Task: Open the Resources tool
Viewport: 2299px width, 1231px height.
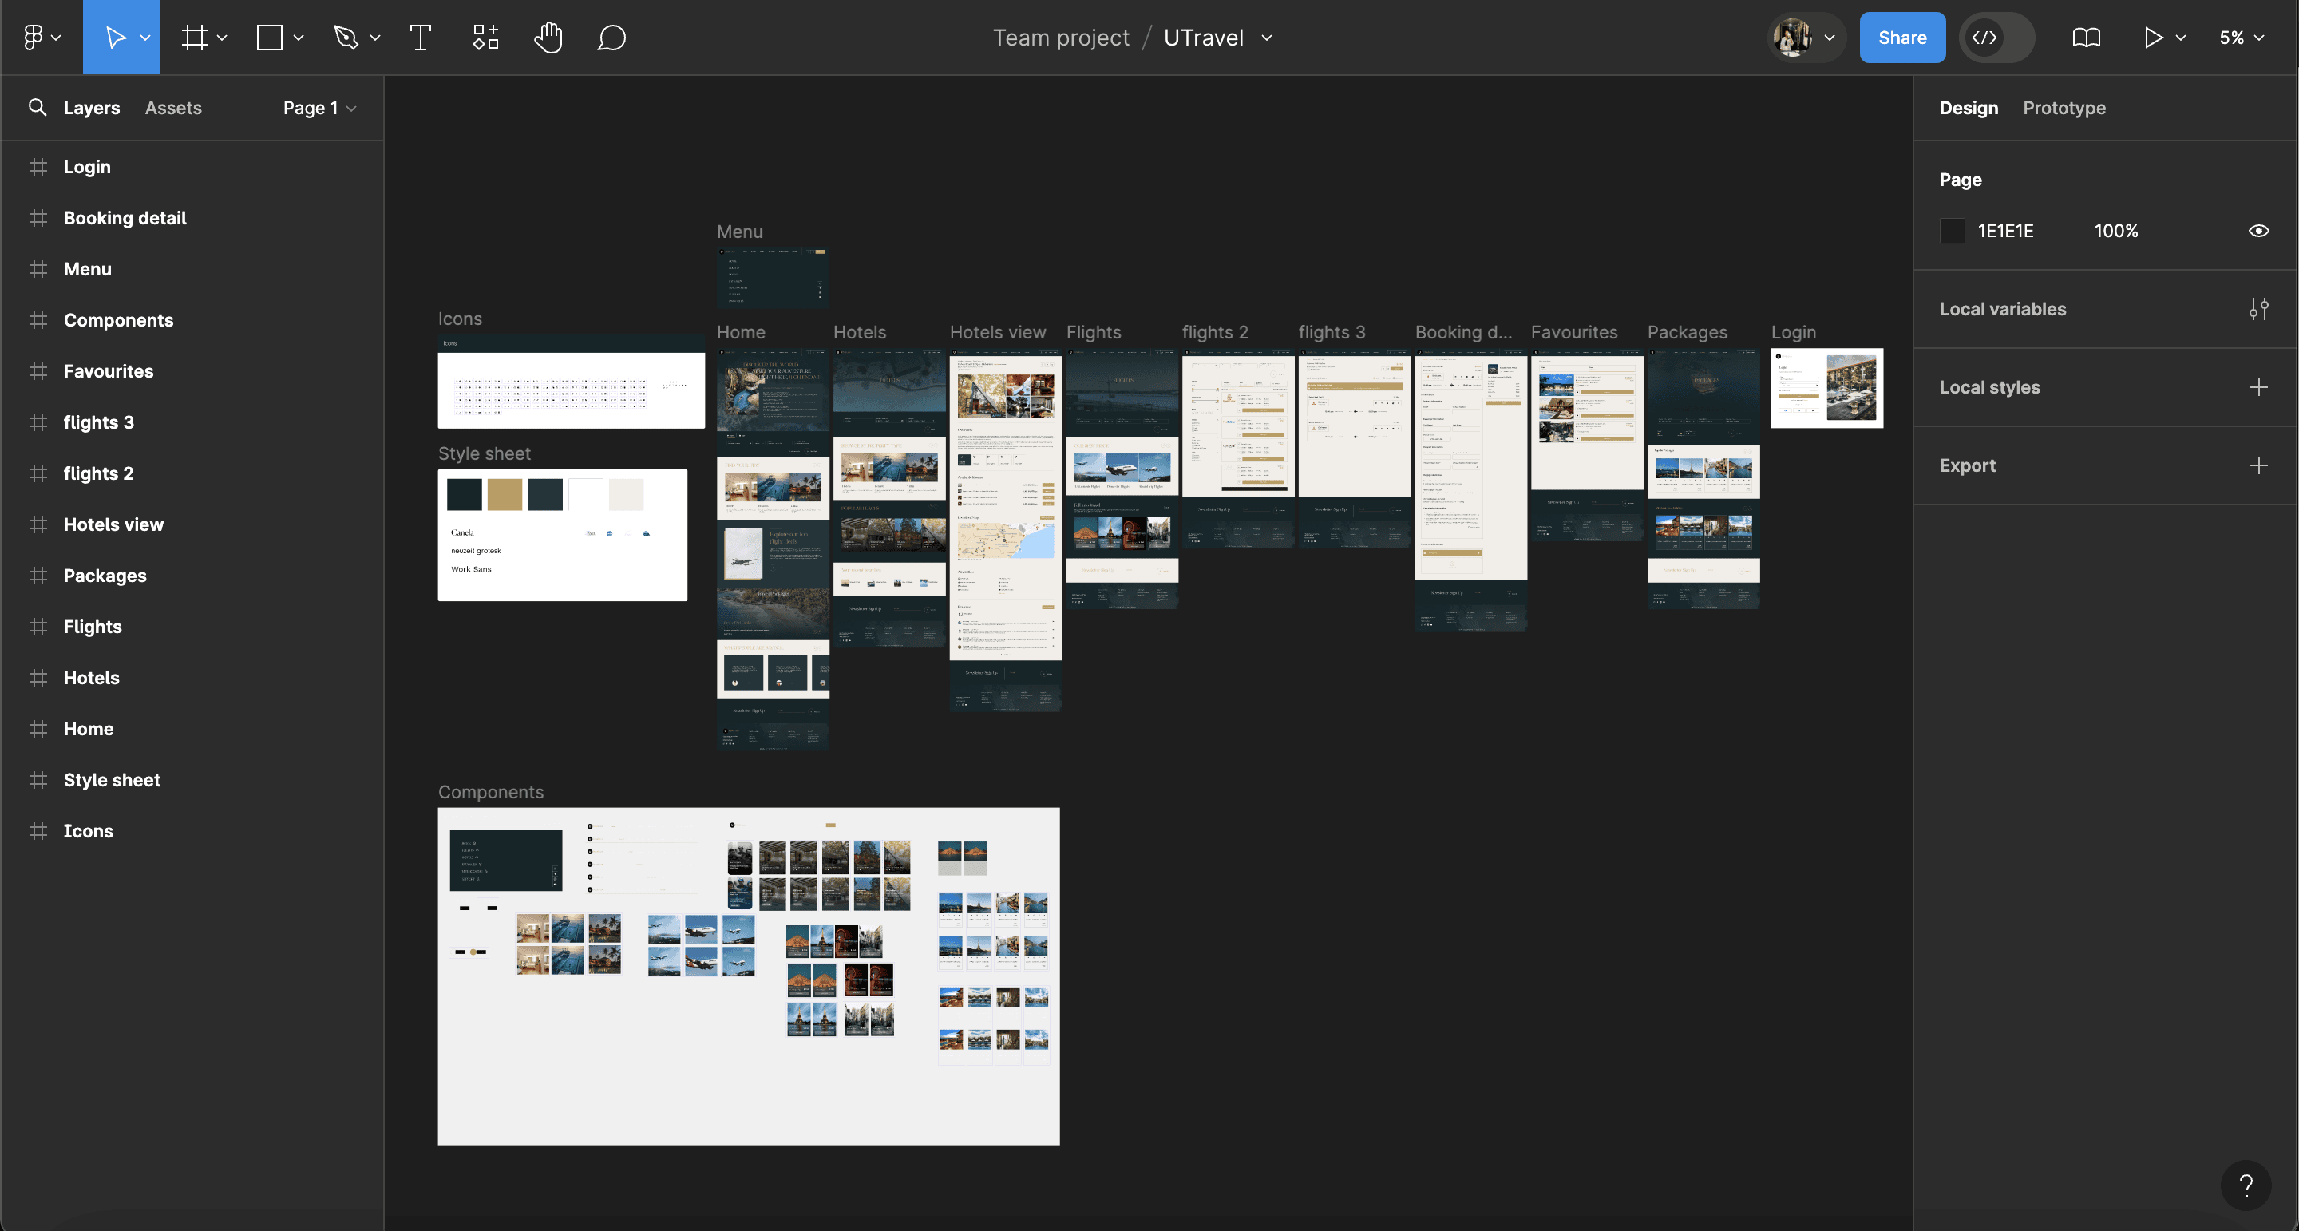Action: tap(485, 38)
